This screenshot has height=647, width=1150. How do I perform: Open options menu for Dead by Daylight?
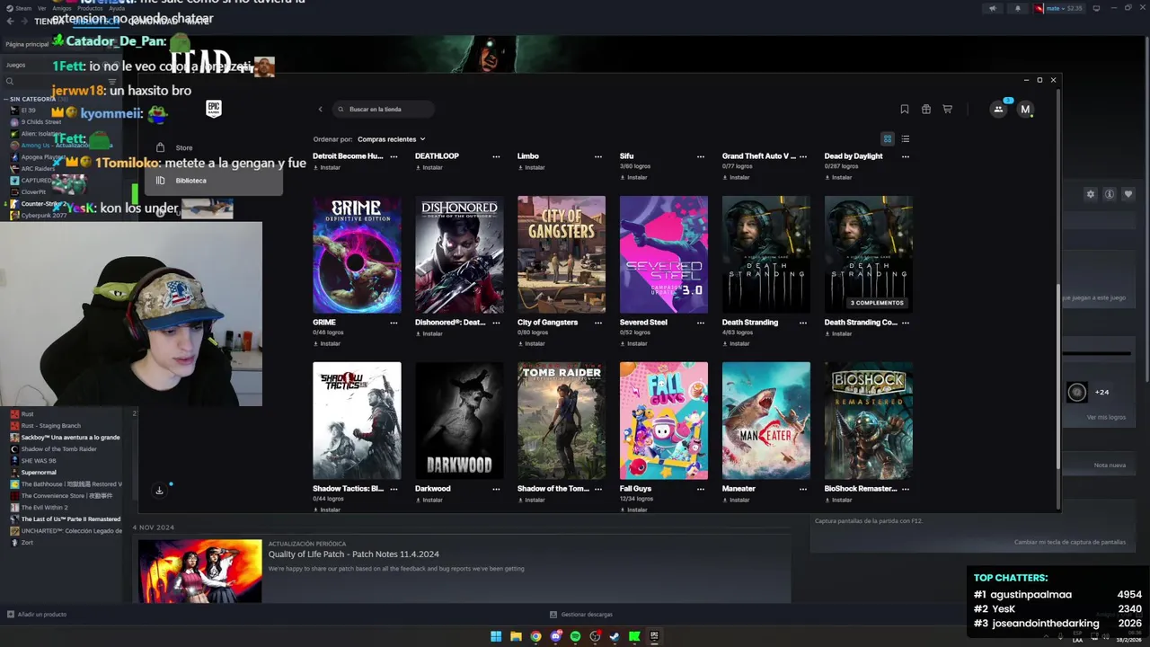906,156
